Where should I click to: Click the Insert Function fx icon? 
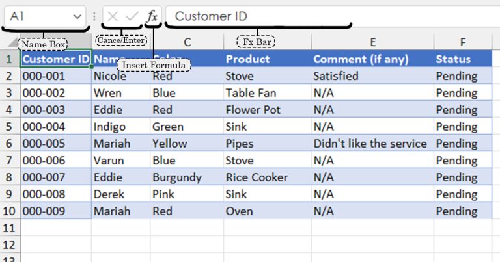[x=152, y=16]
